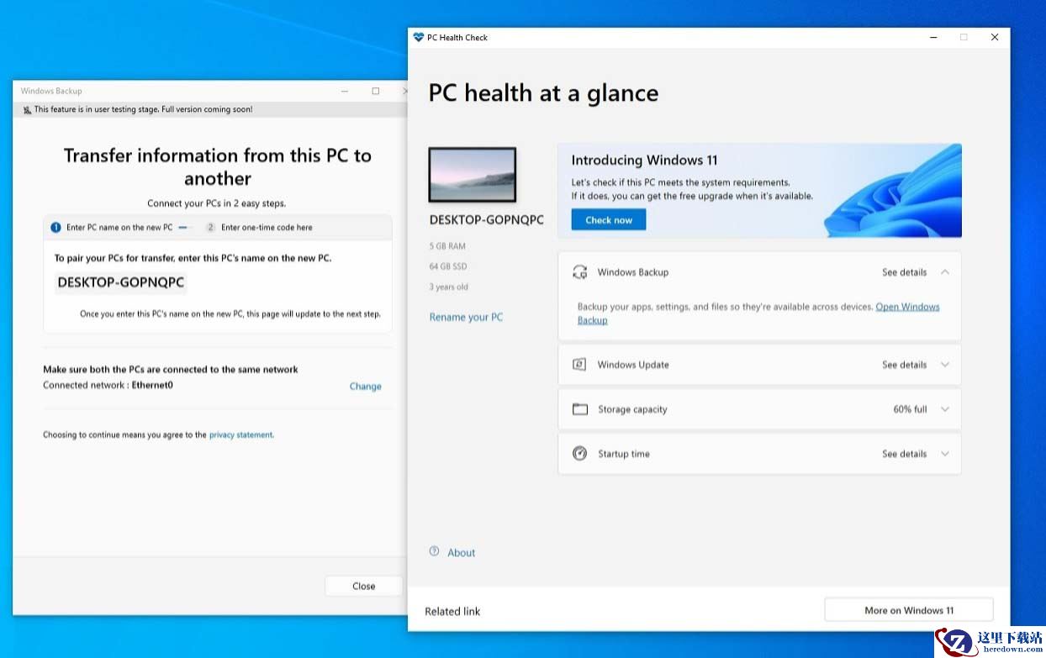The width and height of the screenshot is (1046, 658).
Task: Expand the Windows Update section chevron
Action: coord(945,365)
